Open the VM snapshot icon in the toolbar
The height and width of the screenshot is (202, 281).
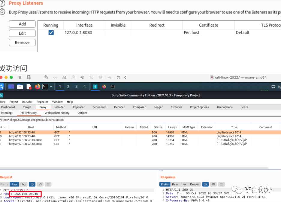tap(29, 77)
